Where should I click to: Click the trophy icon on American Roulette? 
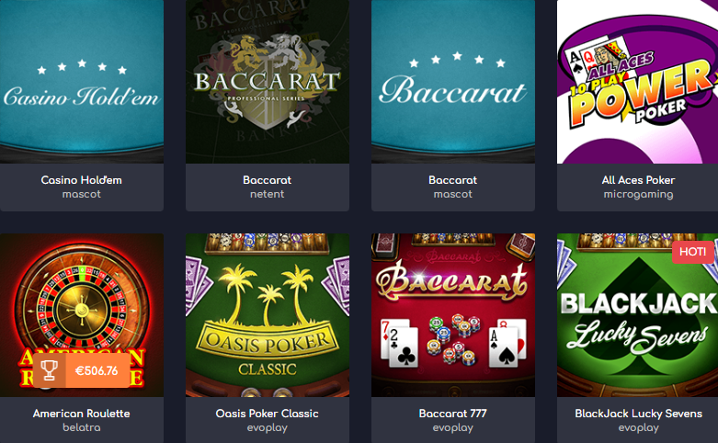tap(49, 370)
